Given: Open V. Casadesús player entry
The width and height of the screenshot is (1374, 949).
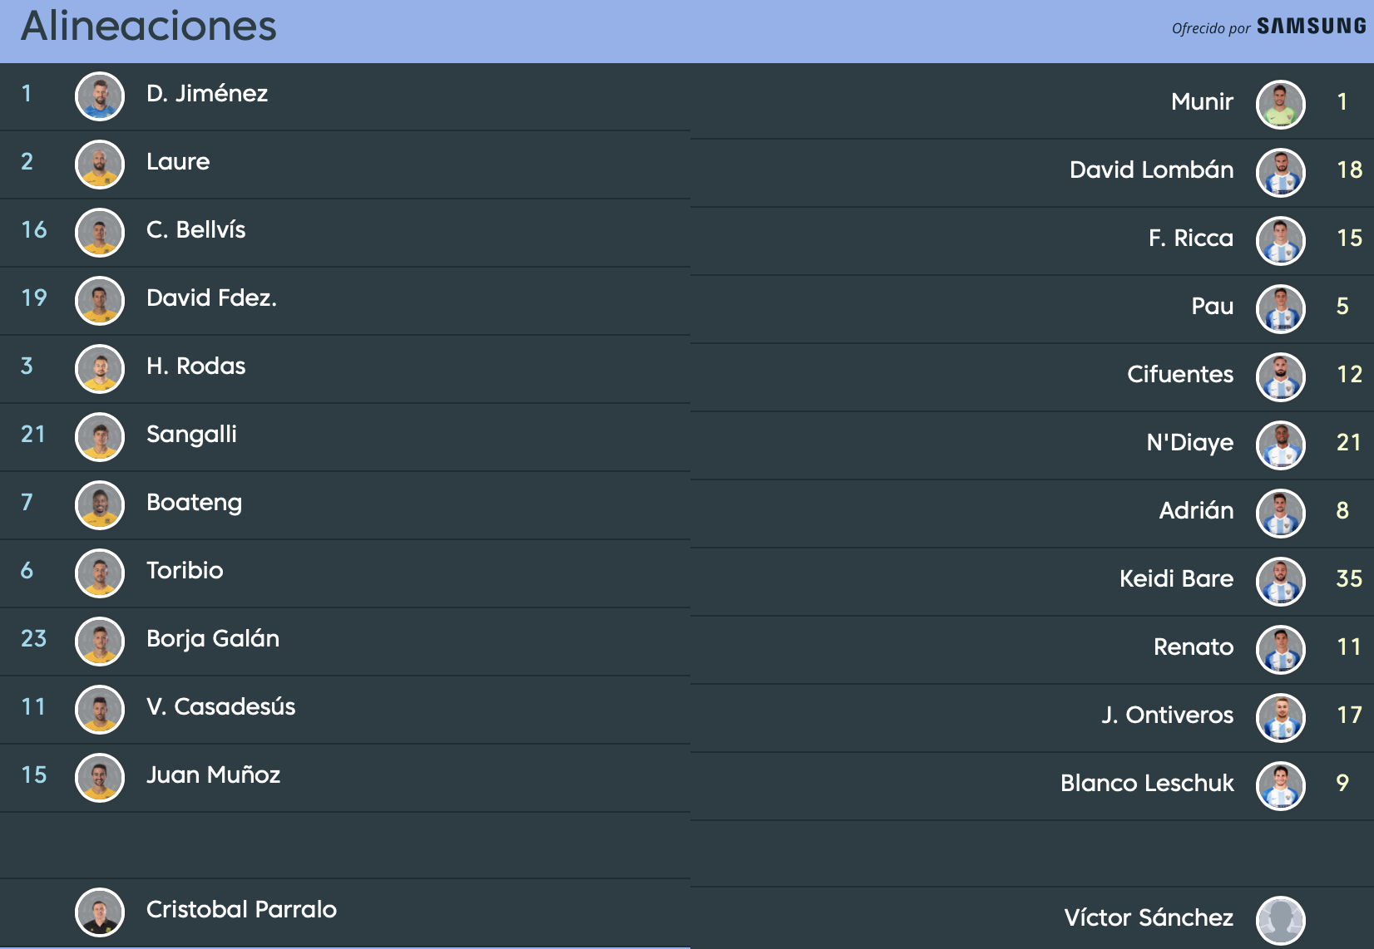Looking at the screenshot, I should pyautogui.click(x=221, y=706).
